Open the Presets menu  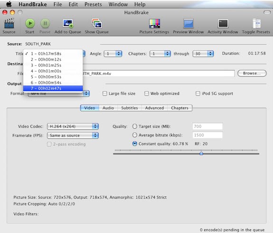(x=93, y=4)
